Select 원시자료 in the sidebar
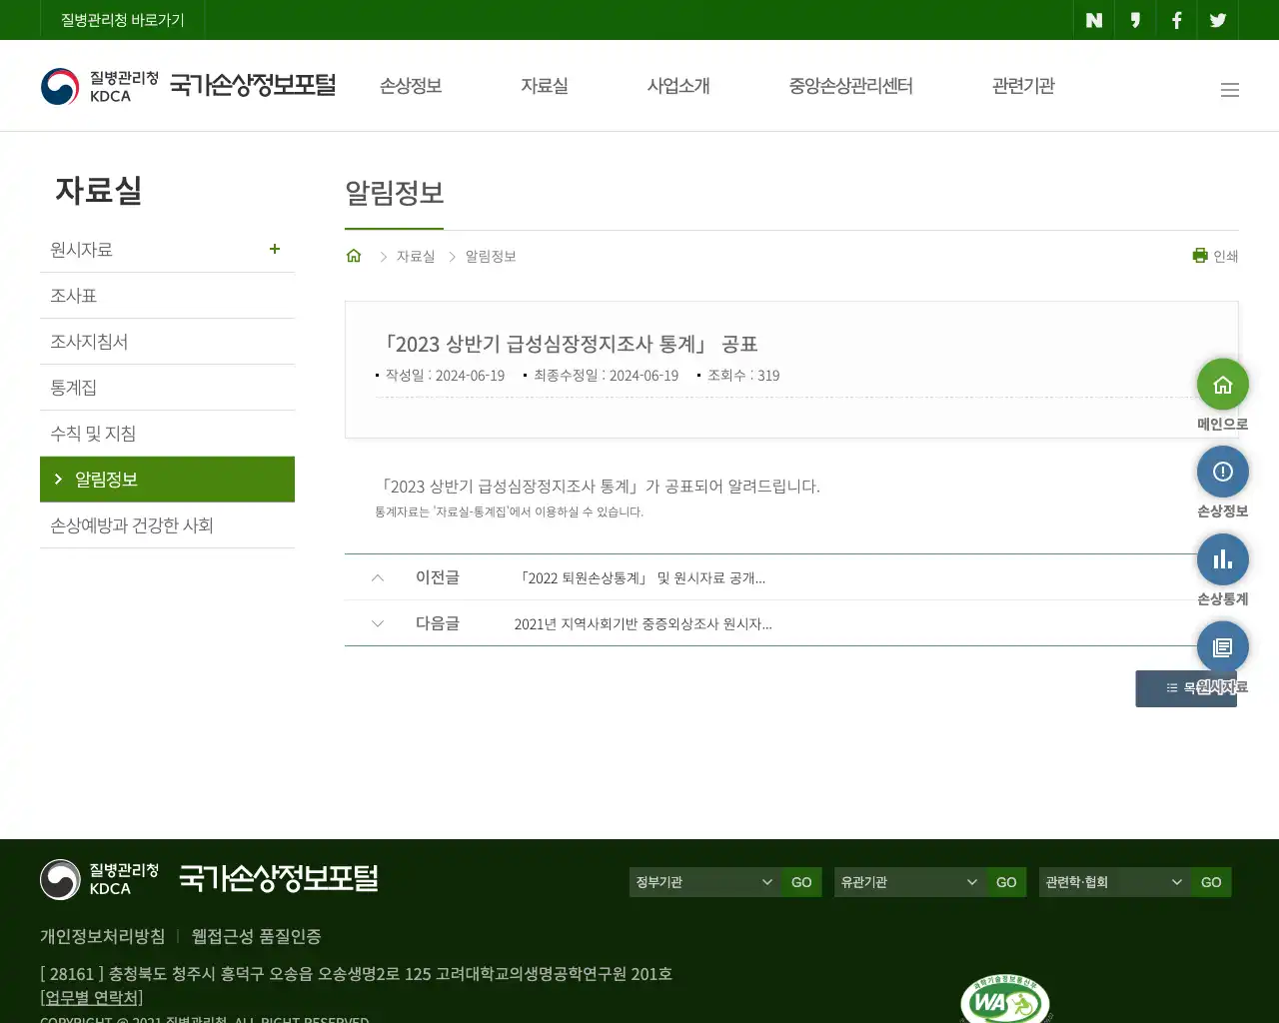Screen dimensions: 1279x1023 tap(82, 250)
